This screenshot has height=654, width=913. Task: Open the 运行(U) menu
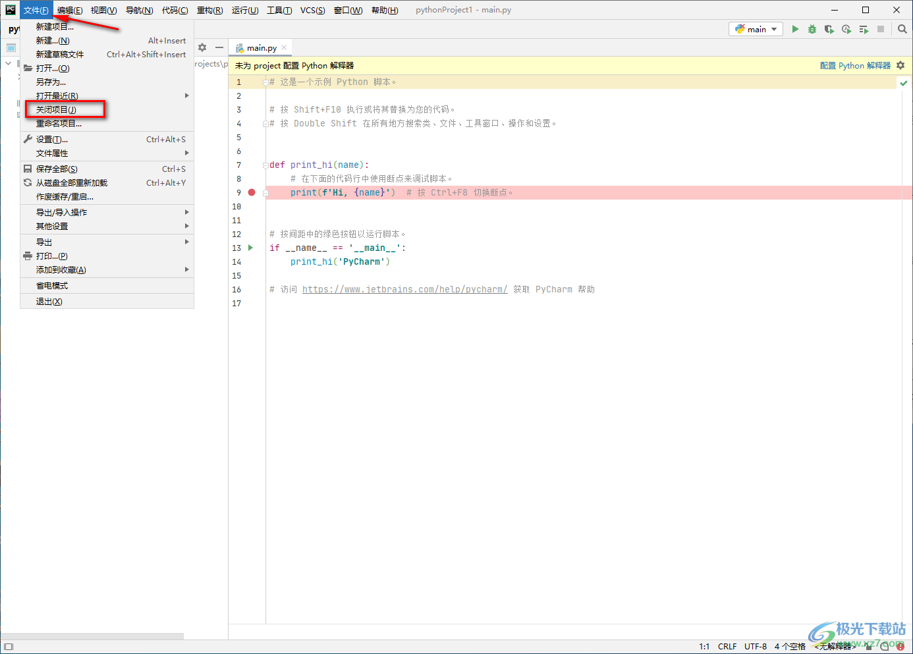pos(245,10)
